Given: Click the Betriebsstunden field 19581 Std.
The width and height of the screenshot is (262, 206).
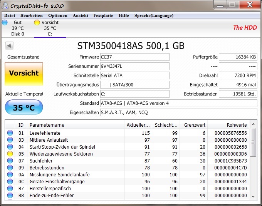Looking at the screenshot, I should click(x=238, y=94).
